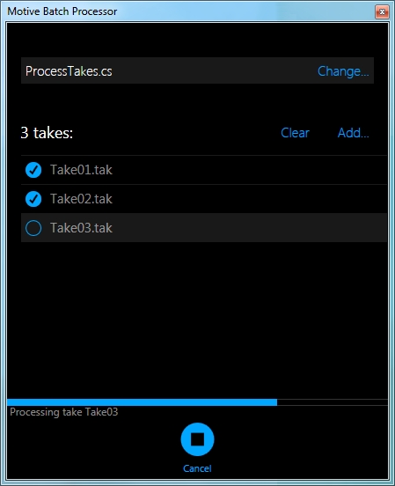395x486 pixels.
Task: Select the highlighted Take03.tak file name
Action: 81,228
